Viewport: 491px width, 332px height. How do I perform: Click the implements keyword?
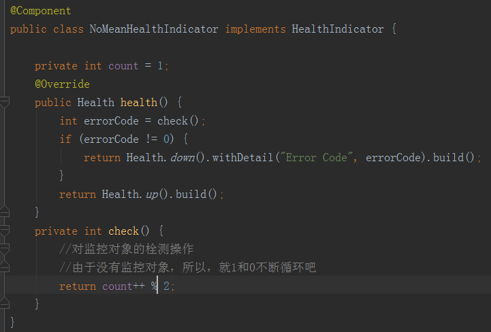pyautogui.click(x=255, y=29)
